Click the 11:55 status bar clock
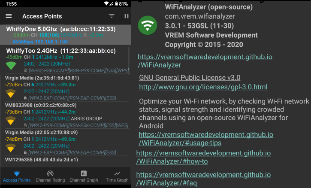This screenshot has height=188, width=311. [x=11, y=4]
